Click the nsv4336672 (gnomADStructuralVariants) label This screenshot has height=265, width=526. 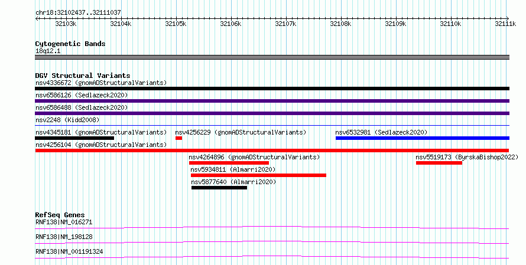101,83
